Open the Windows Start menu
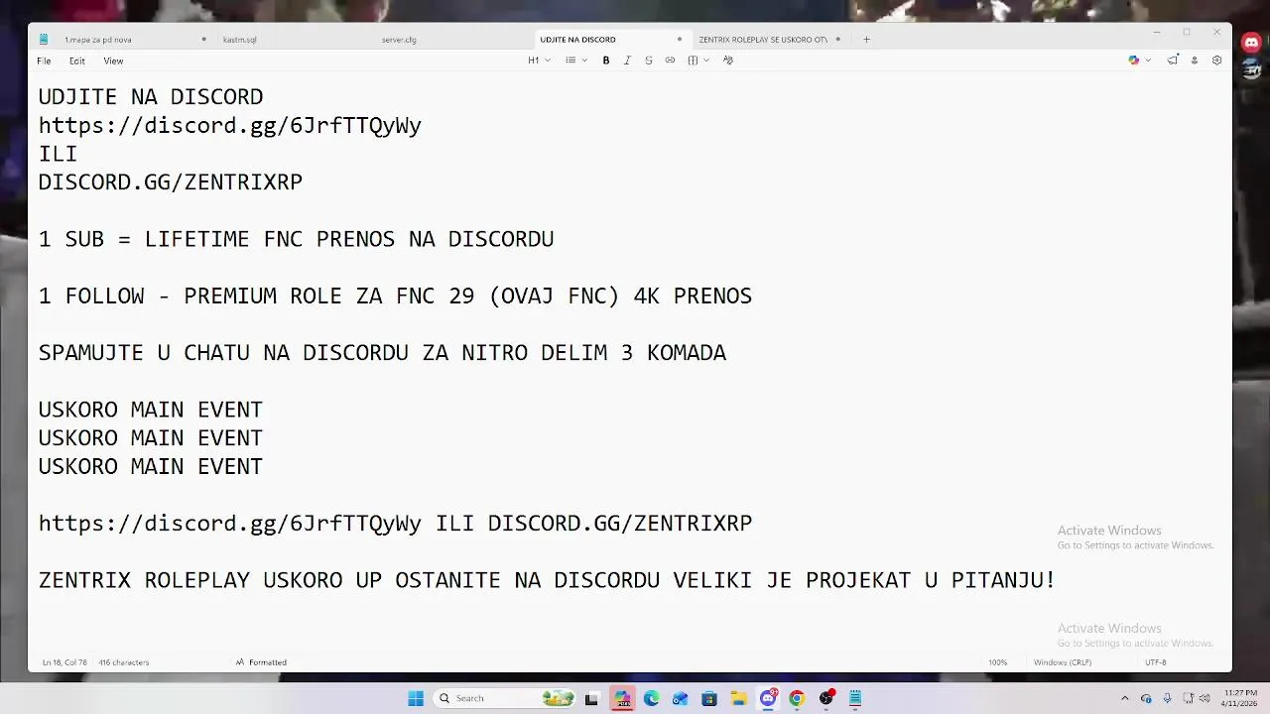This screenshot has height=714, width=1270. 416,698
